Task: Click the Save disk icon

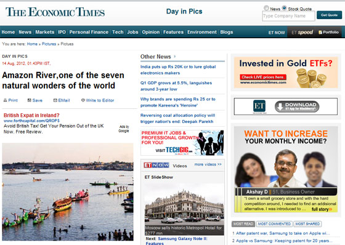Action: (30, 100)
